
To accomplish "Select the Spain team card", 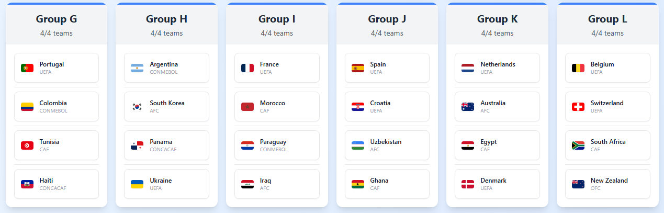I will click(x=387, y=68).
